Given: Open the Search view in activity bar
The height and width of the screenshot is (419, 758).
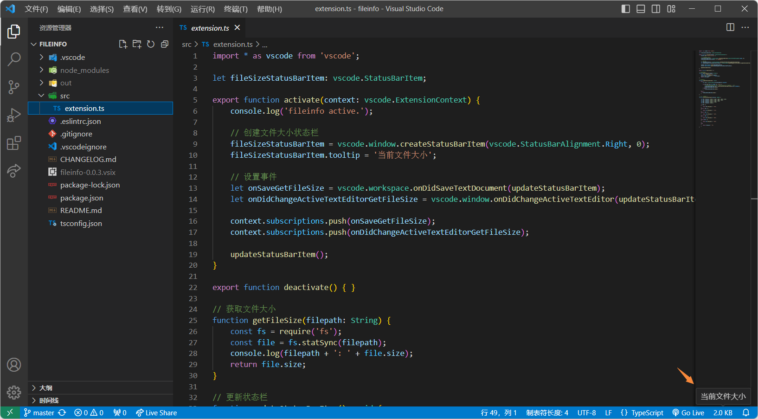Looking at the screenshot, I should point(14,59).
